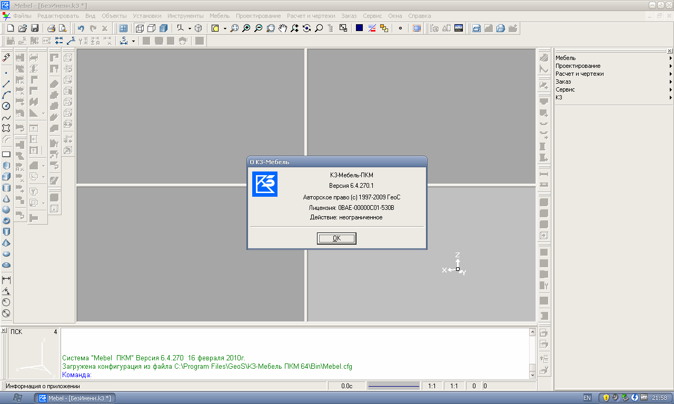
Task: Click the blue horizontal dimension icon
Action: [x=58, y=41]
